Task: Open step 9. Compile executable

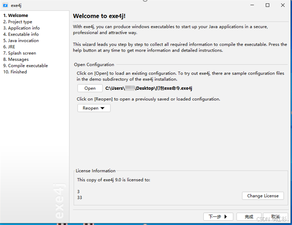Action: pos(26,66)
